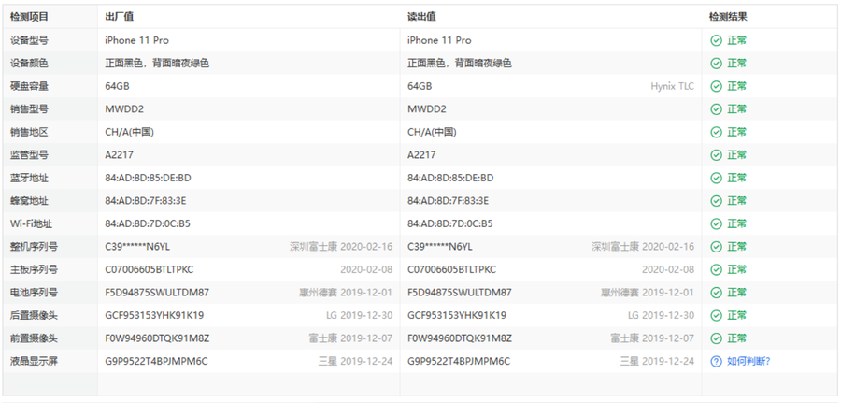
Task: Click the 出厂值 column header
Action: [x=119, y=17]
